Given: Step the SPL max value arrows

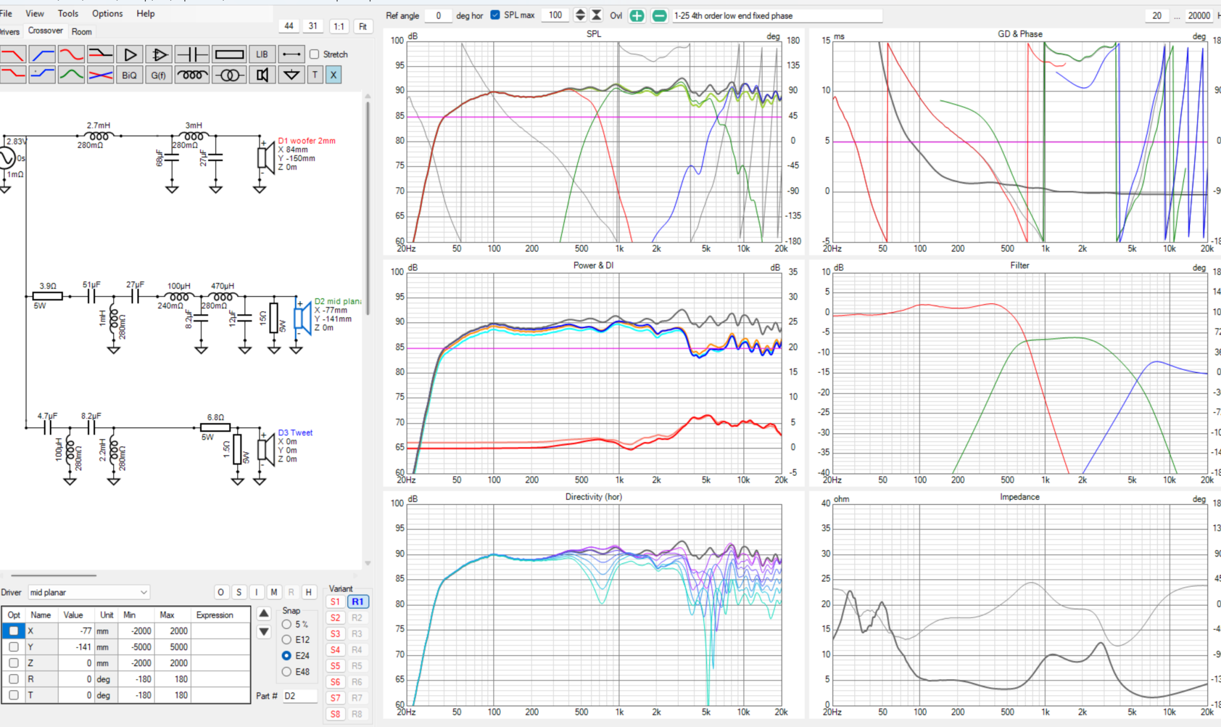Looking at the screenshot, I should 580,16.
